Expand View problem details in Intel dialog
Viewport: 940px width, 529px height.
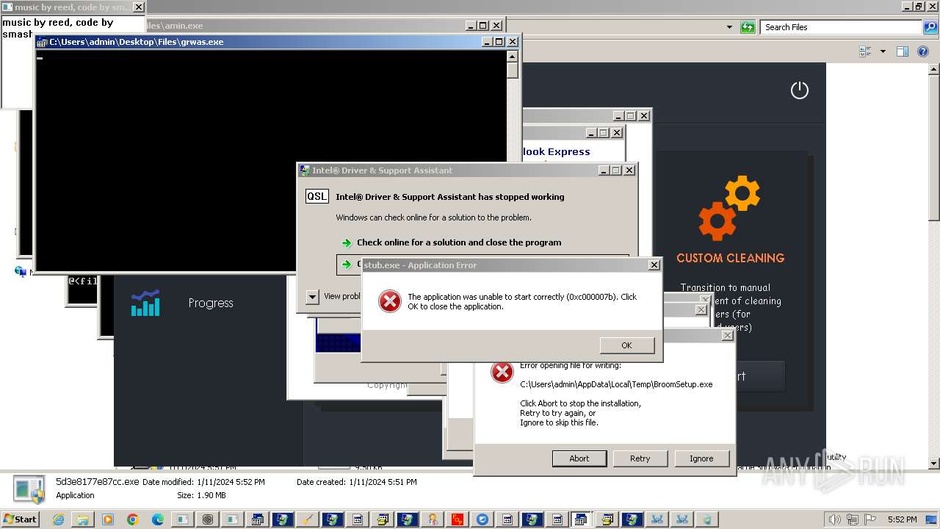[x=313, y=297]
